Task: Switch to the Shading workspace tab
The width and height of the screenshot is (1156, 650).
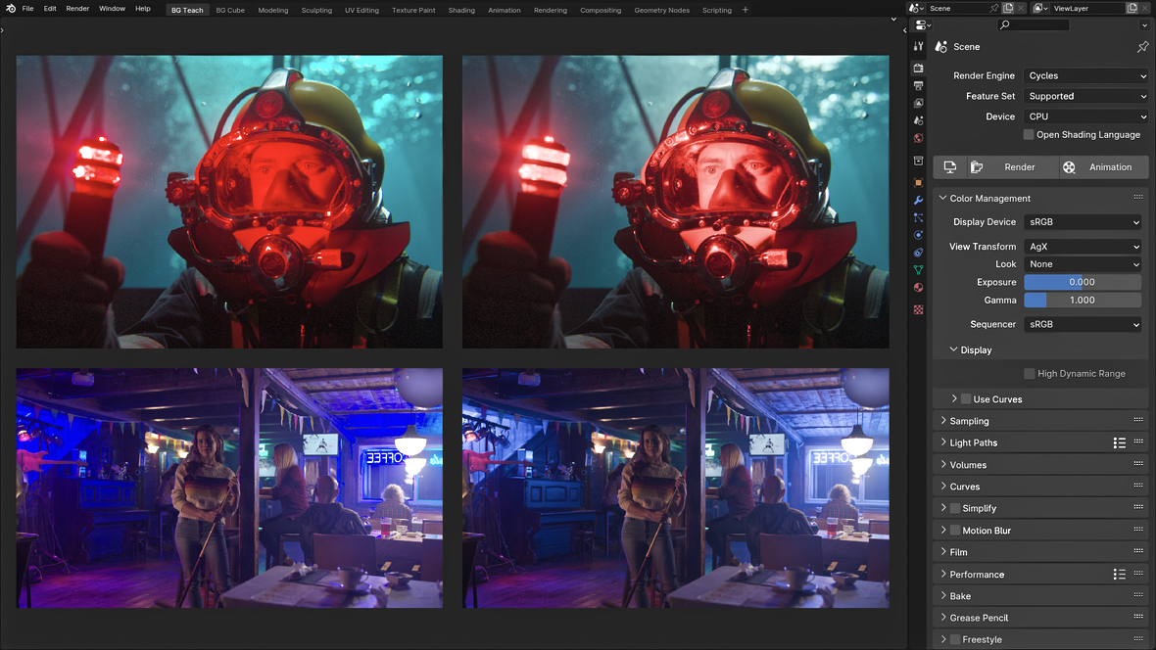Action: coord(460,10)
